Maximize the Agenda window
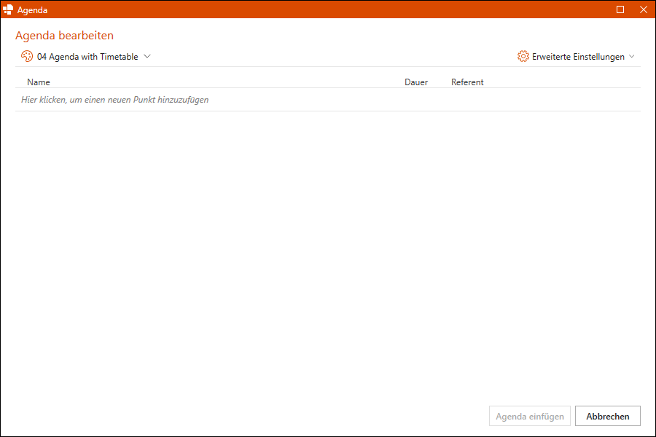The height and width of the screenshot is (437, 656). point(620,9)
